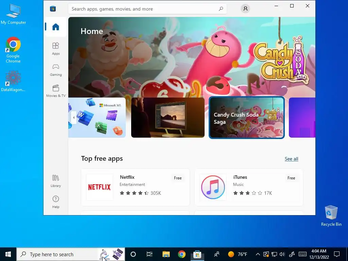Open Cortana circle icon on taskbar

point(133,254)
